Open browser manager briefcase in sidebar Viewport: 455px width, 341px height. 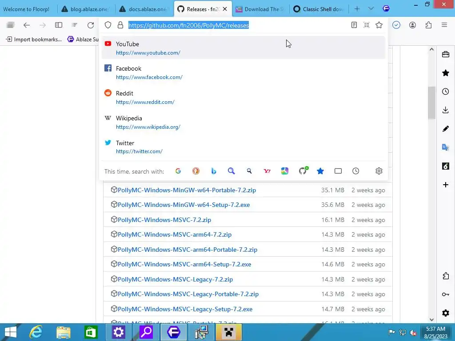pyautogui.click(x=446, y=54)
